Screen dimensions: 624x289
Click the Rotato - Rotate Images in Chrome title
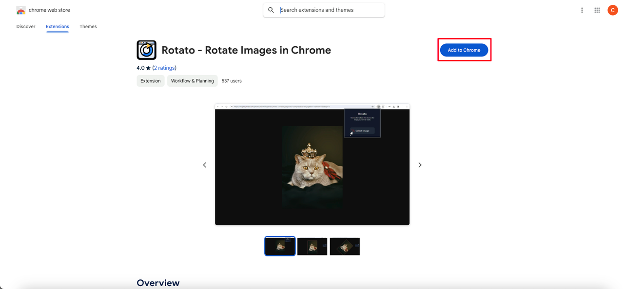[x=246, y=50]
